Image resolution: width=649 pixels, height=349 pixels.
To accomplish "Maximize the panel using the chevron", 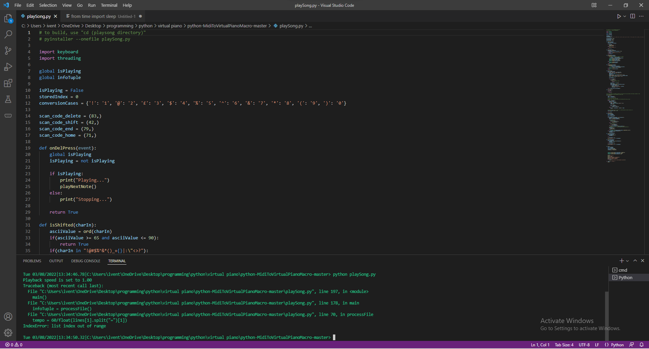I will point(635,261).
